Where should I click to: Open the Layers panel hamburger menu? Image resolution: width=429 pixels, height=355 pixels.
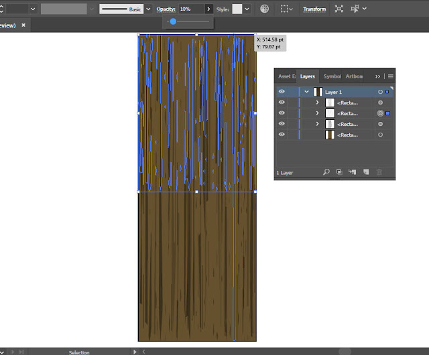[390, 76]
